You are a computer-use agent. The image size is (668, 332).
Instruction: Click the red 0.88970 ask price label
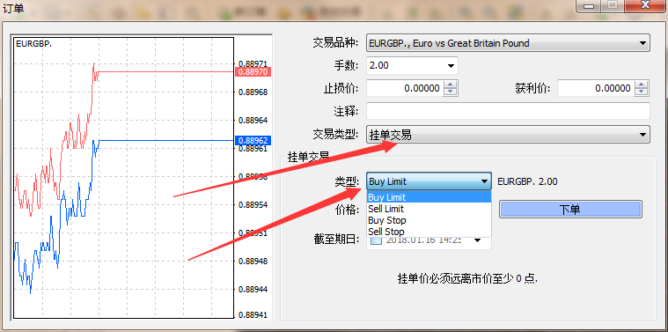pyautogui.click(x=253, y=71)
